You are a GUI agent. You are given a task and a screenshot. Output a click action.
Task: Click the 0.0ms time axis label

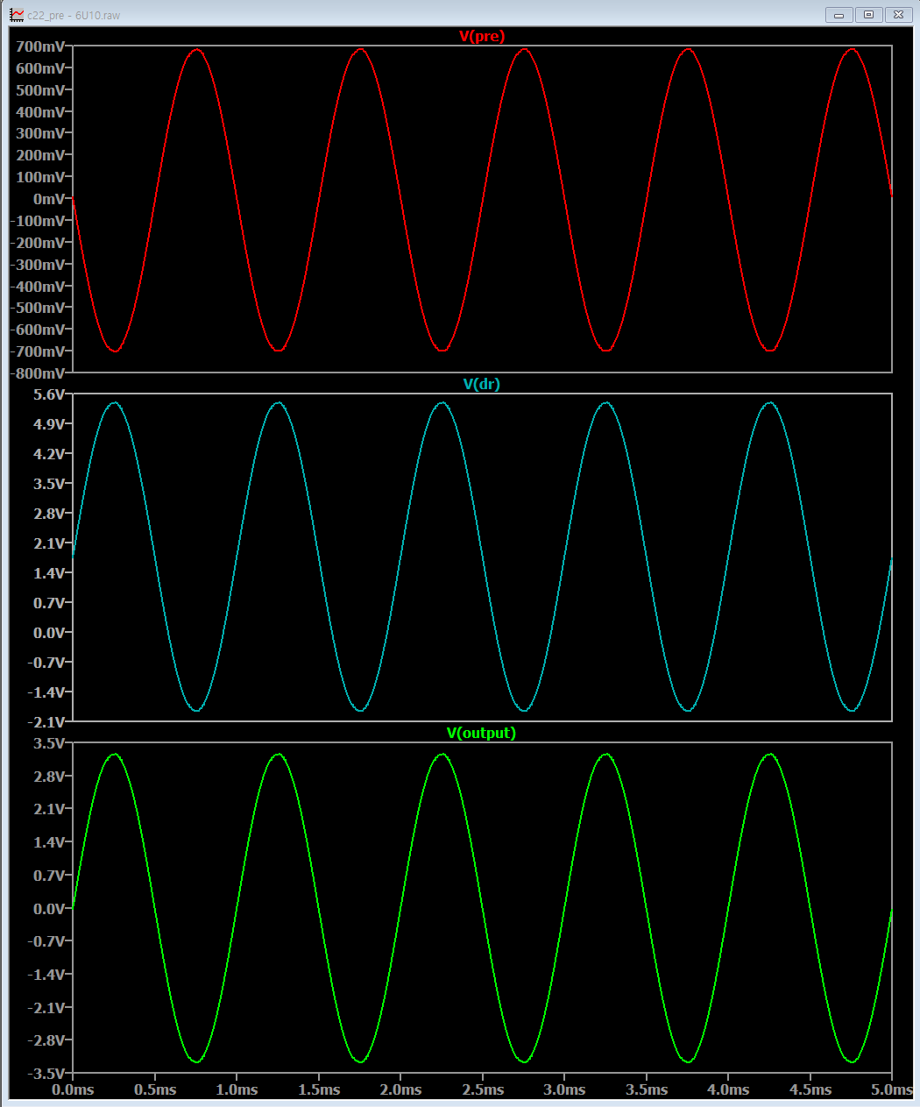point(73,1089)
